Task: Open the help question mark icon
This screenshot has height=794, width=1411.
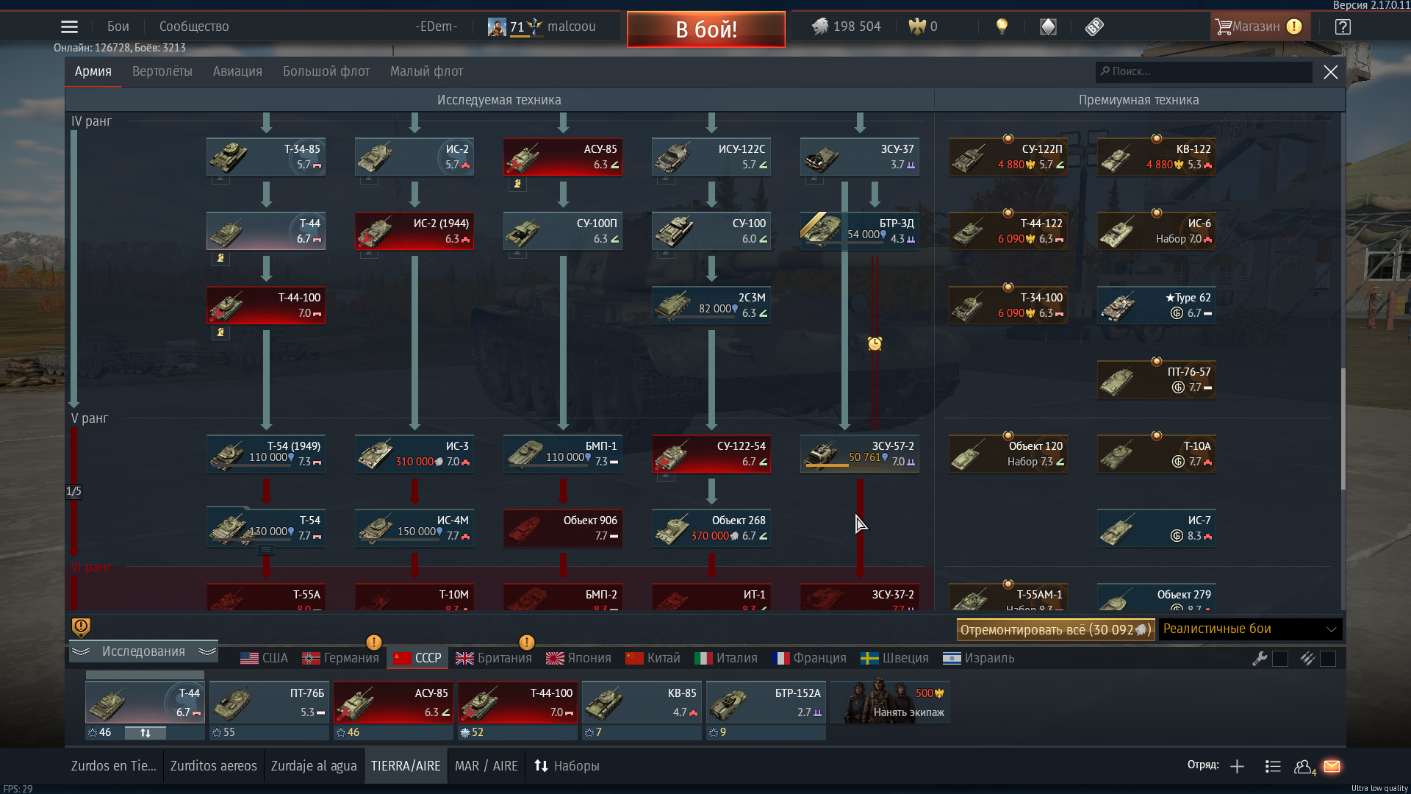Action: click(x=1343, y=27)
